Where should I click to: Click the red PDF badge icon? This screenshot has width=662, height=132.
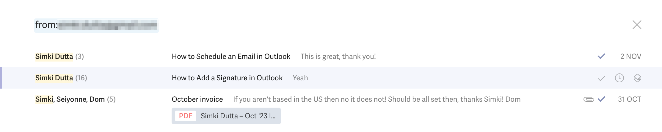click(x=186, y=116)
